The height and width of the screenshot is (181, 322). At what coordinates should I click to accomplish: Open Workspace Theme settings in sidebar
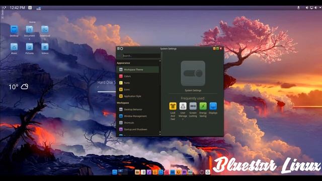click(x=138, y=69)
